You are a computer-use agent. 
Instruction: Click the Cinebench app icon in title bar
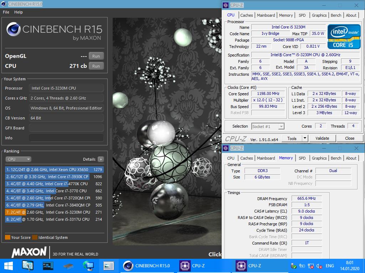point(4,4)
